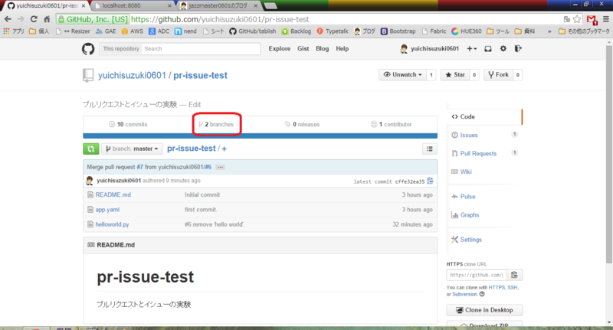Click the Blog menu item
Screen dimensions: 613x330
322,49
